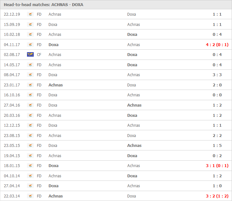Open the 3 : 1 (0 : 1) score result
Screen dimensions: 232x201
click(x=217, y=166)
